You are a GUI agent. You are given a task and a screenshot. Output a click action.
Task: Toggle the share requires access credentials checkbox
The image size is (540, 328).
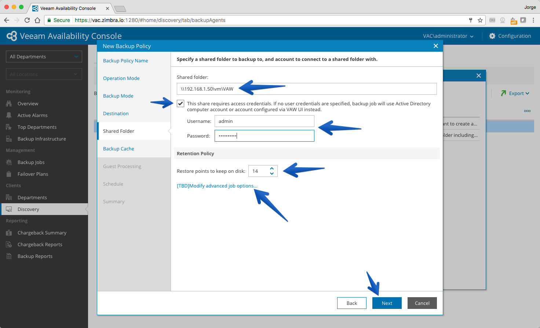tap(180, 103)
